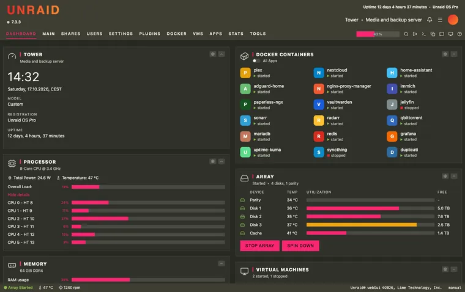465x292 pixels.
Task: Click the 42% usage bar in header
Action: 378,34
